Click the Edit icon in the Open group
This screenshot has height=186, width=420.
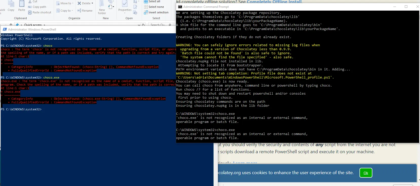[x=135, y=7]
